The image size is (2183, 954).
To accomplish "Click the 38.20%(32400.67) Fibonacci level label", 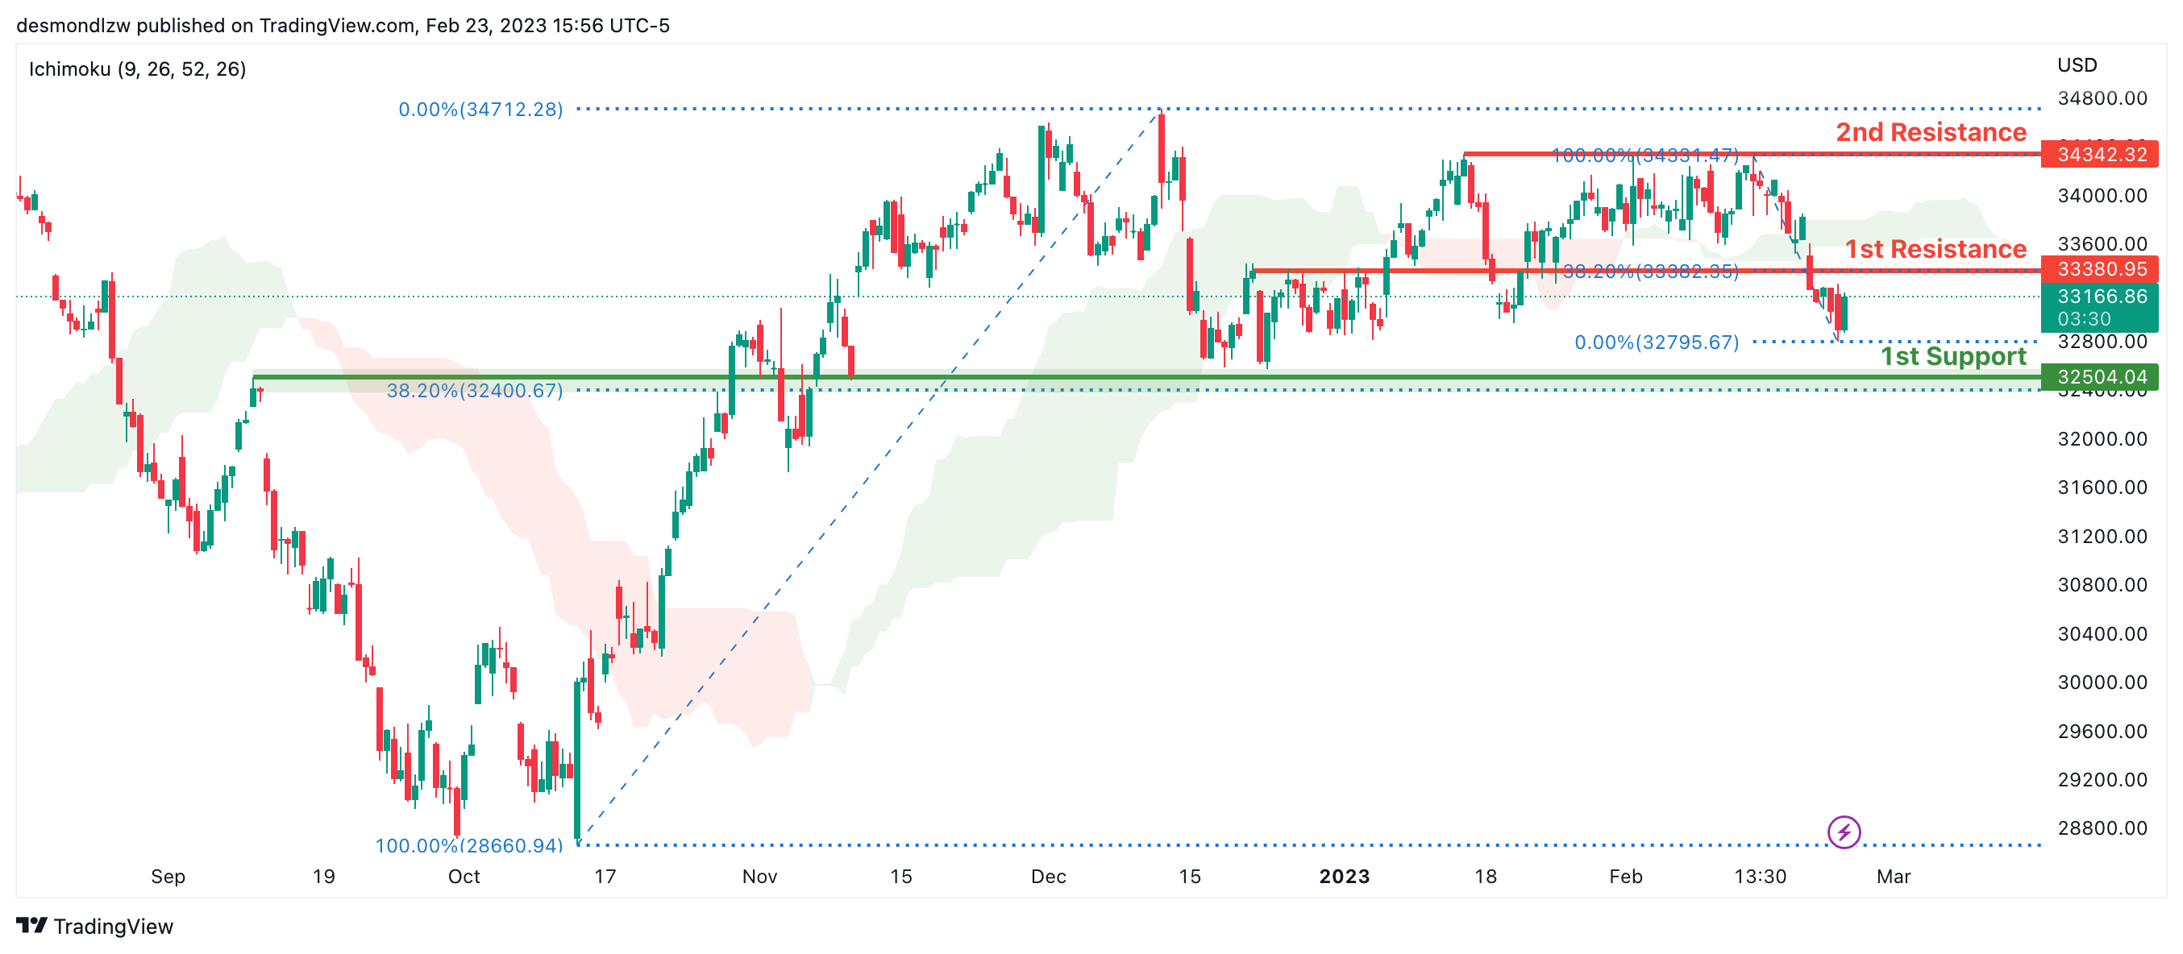I will tap(475, 391).
